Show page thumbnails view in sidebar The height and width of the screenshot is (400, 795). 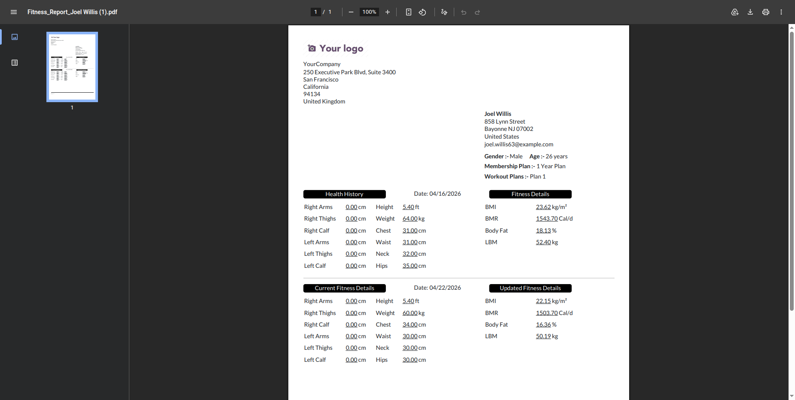coord(15,37)
